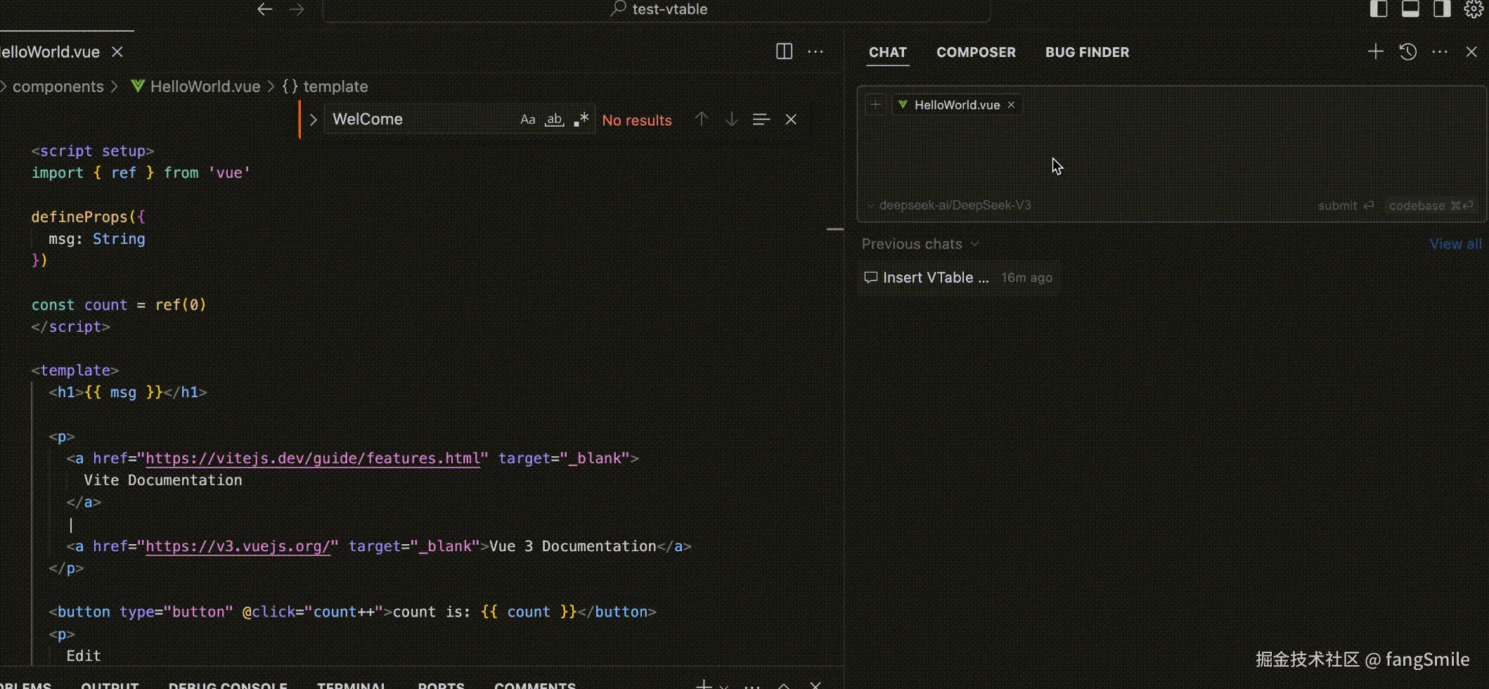Open chat history with the clock icon

pos(1408,51)
